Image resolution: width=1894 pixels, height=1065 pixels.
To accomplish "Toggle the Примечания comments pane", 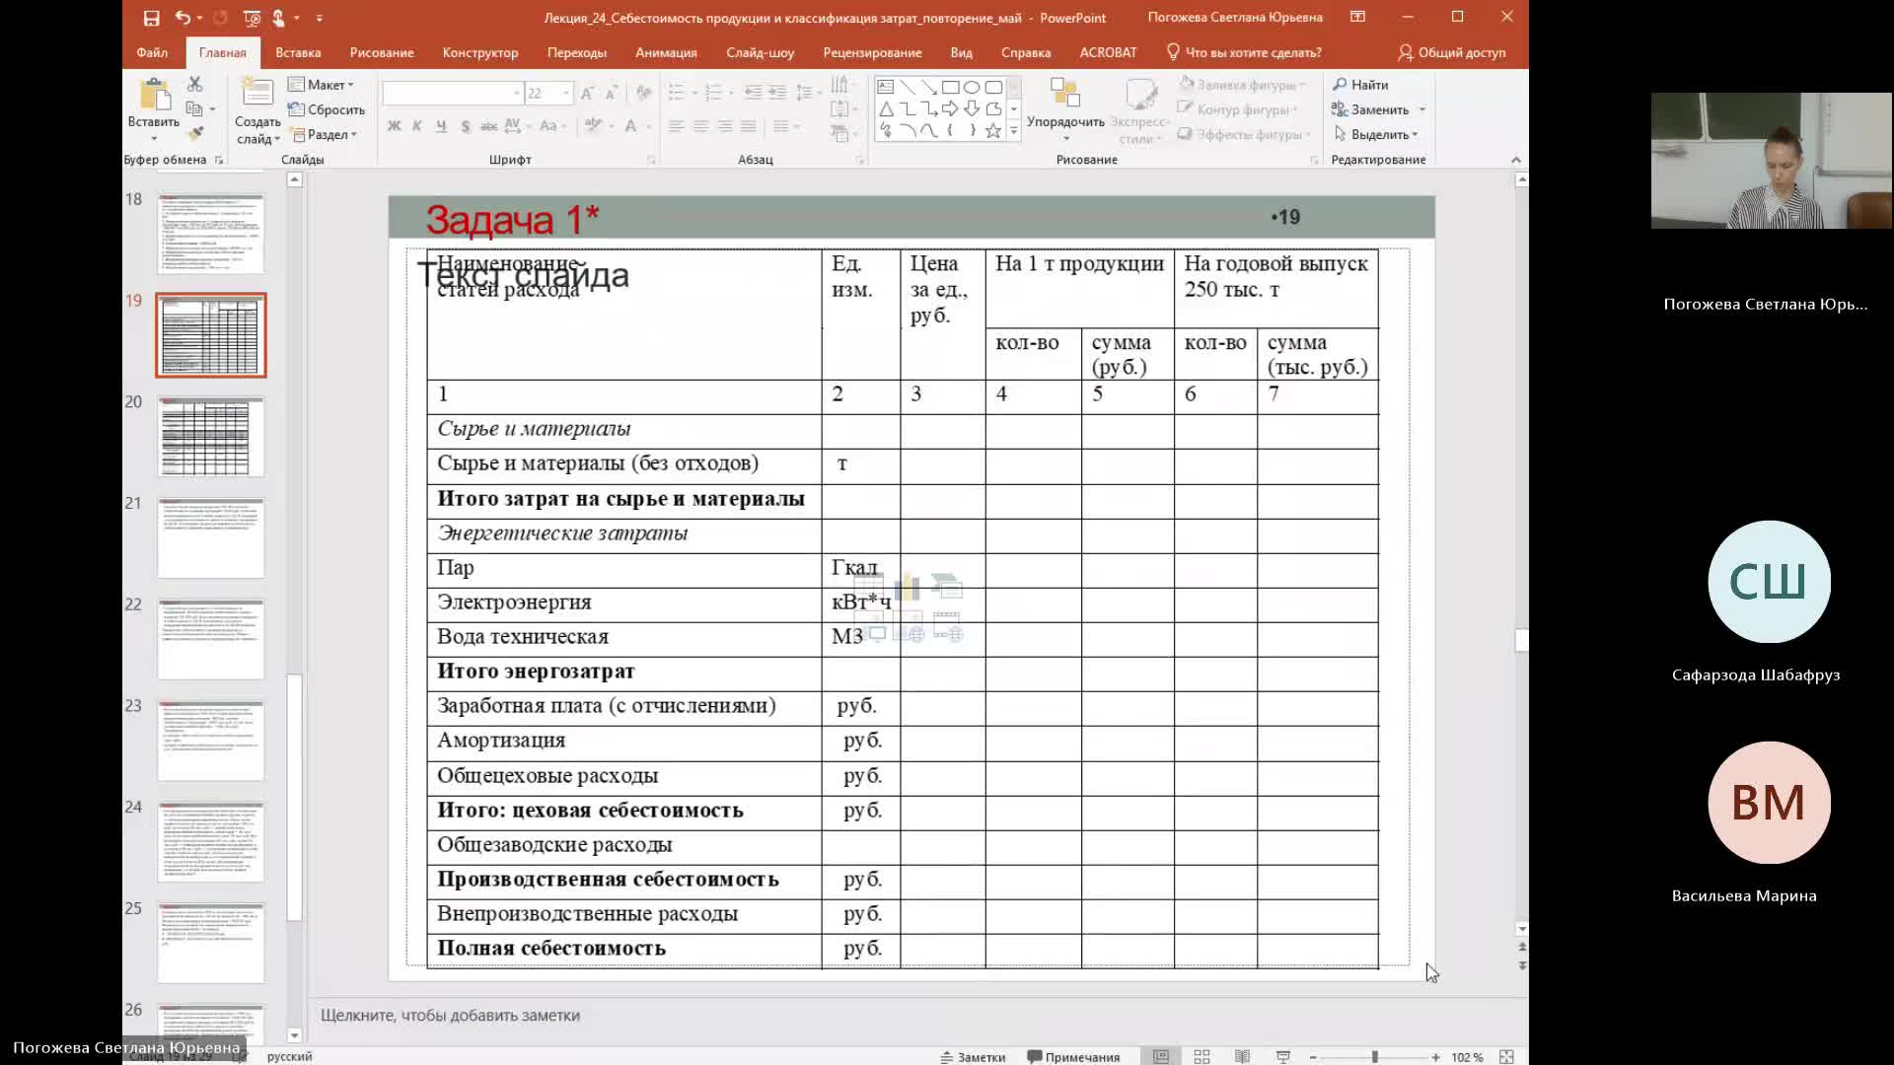I will click(1073, 1056).
